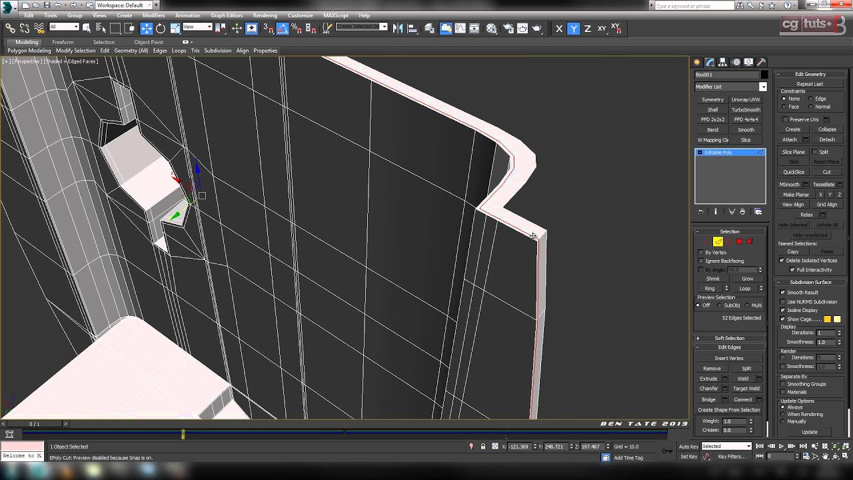Enable Use NURMS Subdivision
This screenshot has width=853, height=480.
coord(782,302)
